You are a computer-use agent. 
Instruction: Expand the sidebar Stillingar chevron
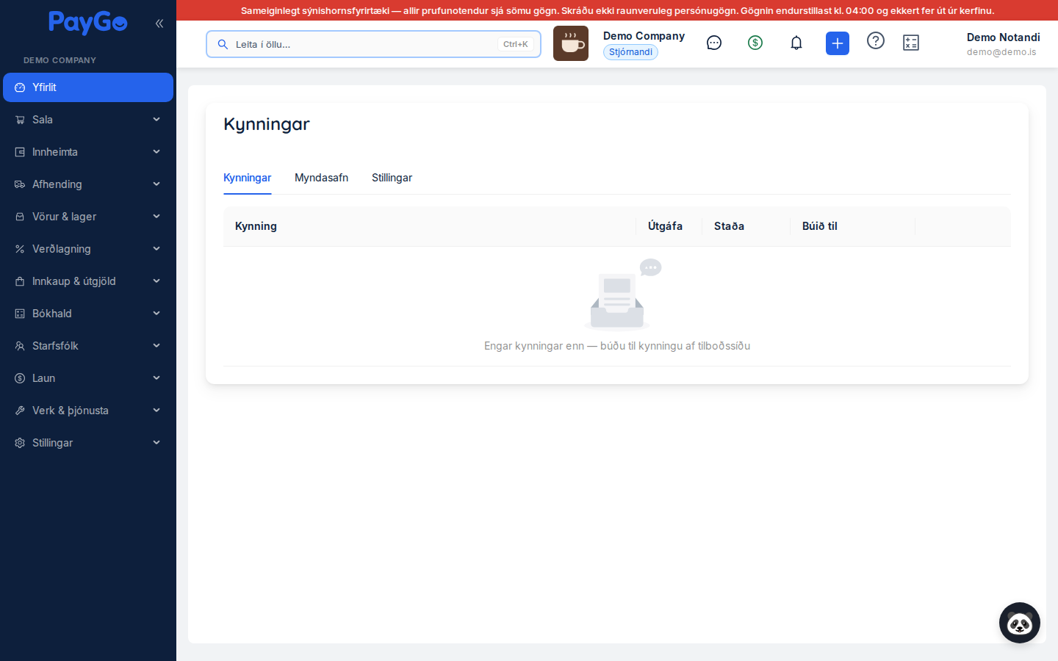[x=156, y=443]
